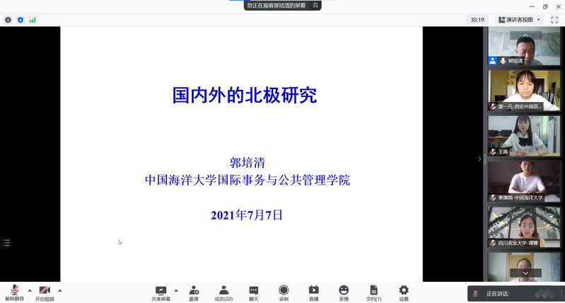This screenshot has width=565, height=303.
Task: Open the 成员(22) participants list
Action: tap(223, 291)
